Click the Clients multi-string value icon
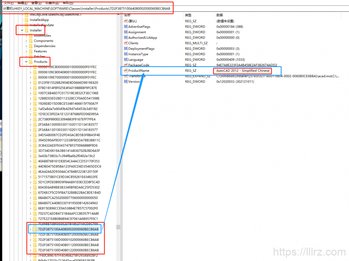The height and width of the screenshot is (261, 349). pos(125,43)
